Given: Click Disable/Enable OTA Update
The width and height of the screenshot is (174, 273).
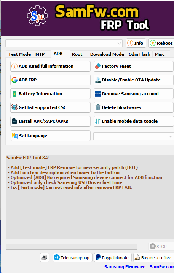Looking at the screenshot, I should (x=134, y=80).
